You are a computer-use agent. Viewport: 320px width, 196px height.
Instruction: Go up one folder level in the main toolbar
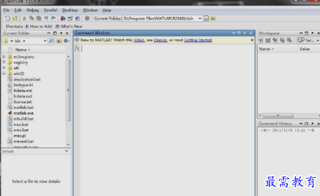[x=213, y=18]
